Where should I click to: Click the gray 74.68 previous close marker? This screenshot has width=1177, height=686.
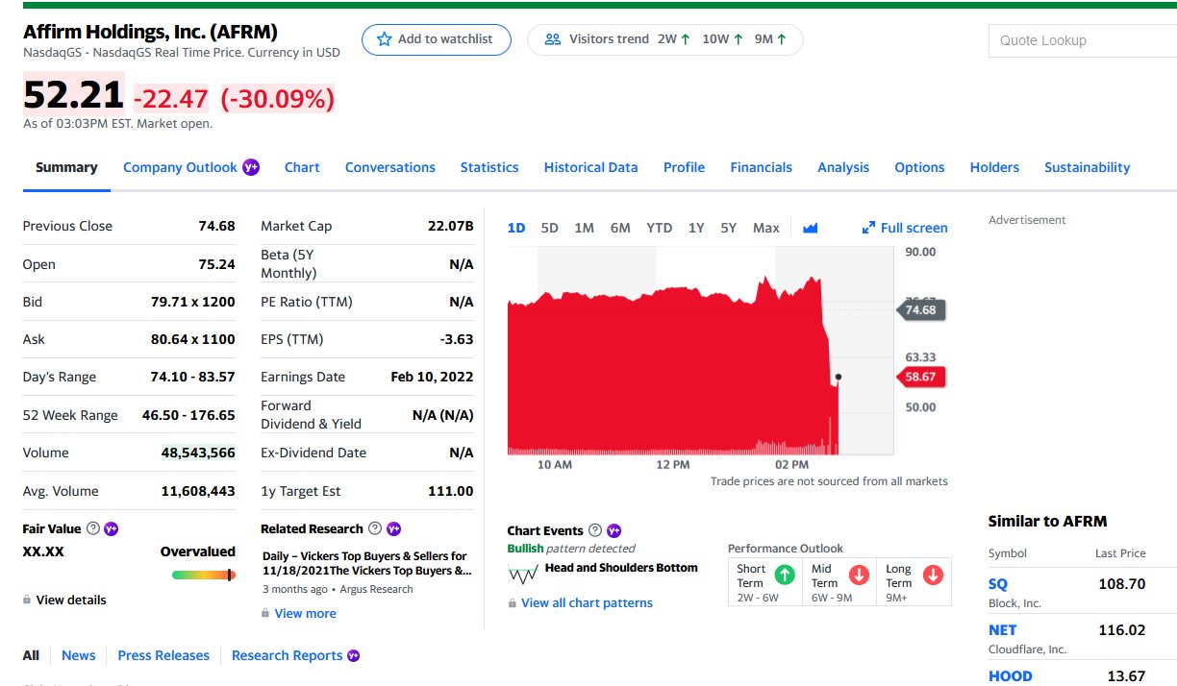coord(921,309)
